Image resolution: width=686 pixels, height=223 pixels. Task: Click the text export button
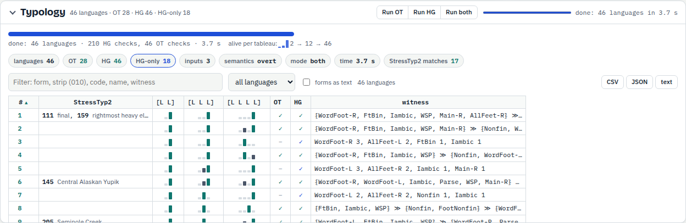point(666,82)
